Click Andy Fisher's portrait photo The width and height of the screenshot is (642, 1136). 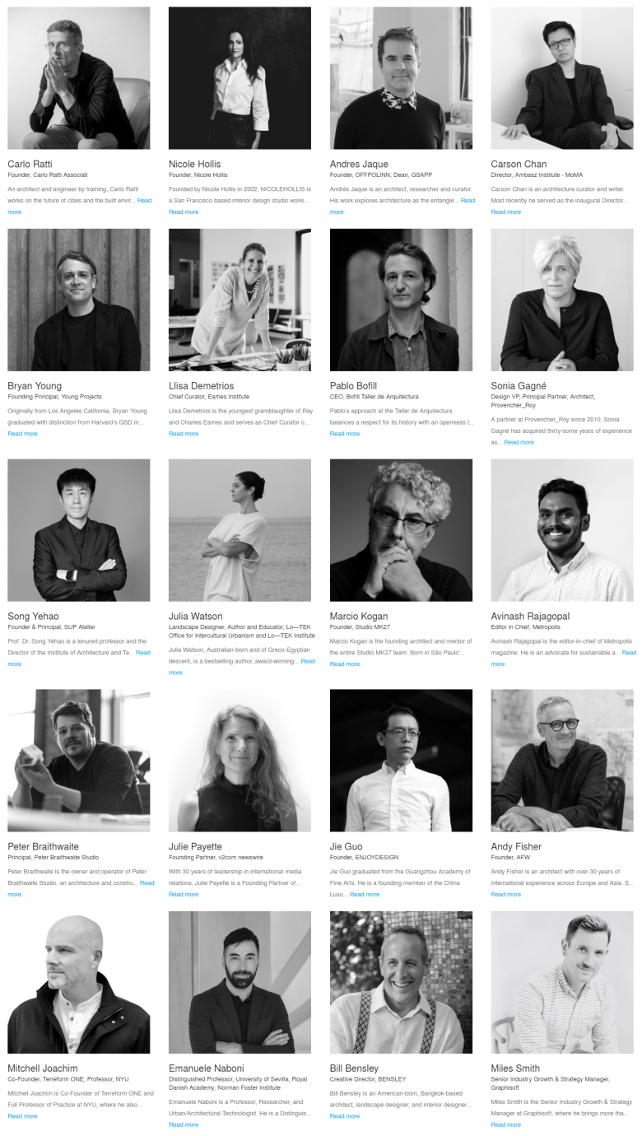[x=562, y=761]
